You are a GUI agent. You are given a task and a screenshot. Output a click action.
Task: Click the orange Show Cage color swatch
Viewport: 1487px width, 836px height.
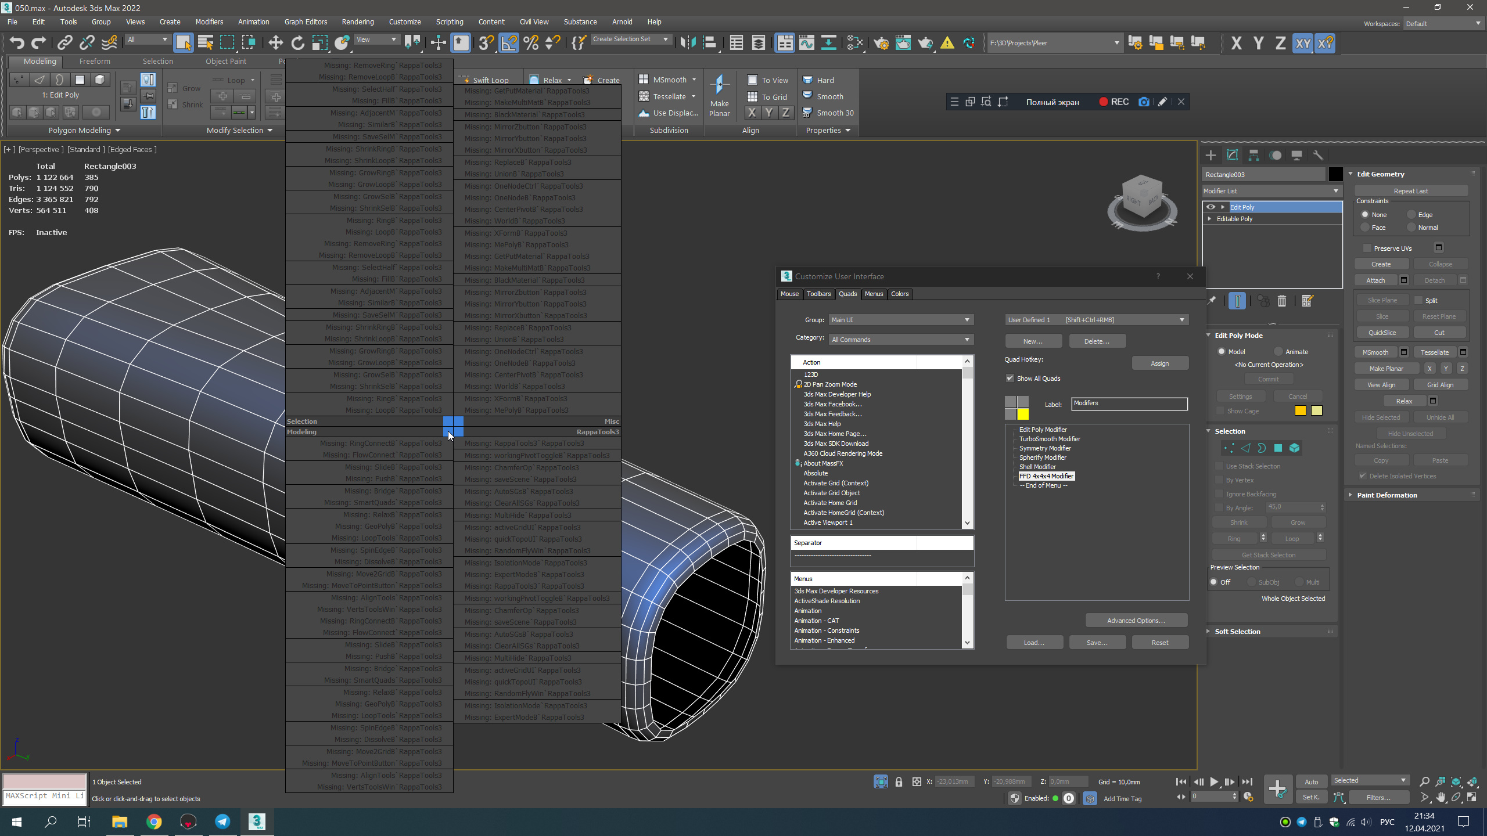click(x=1301, y=411)
